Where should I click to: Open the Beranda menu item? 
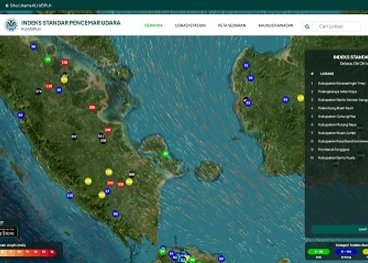tap(154, 26)
